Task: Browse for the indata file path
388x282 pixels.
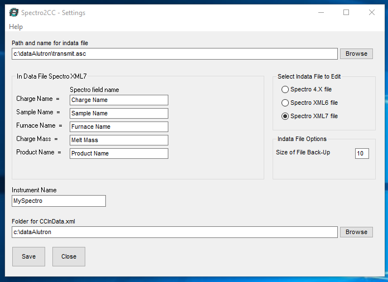Action: tap(356, 54)
